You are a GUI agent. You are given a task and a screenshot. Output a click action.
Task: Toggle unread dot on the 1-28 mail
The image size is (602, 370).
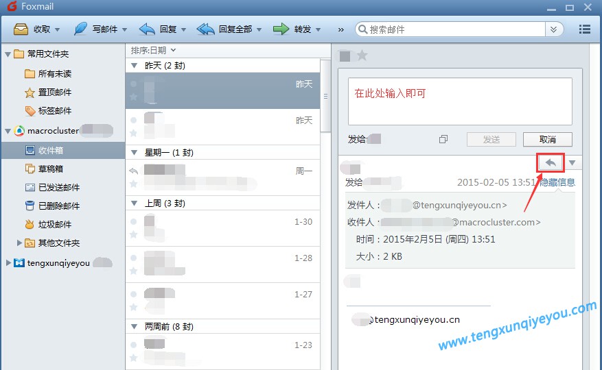tap(134, 258)
